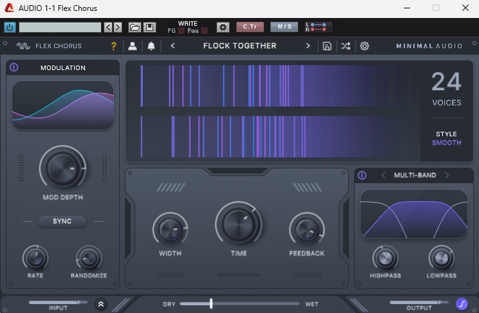
Task: Open the Flex Chorus settings cog
Action: 364,46
